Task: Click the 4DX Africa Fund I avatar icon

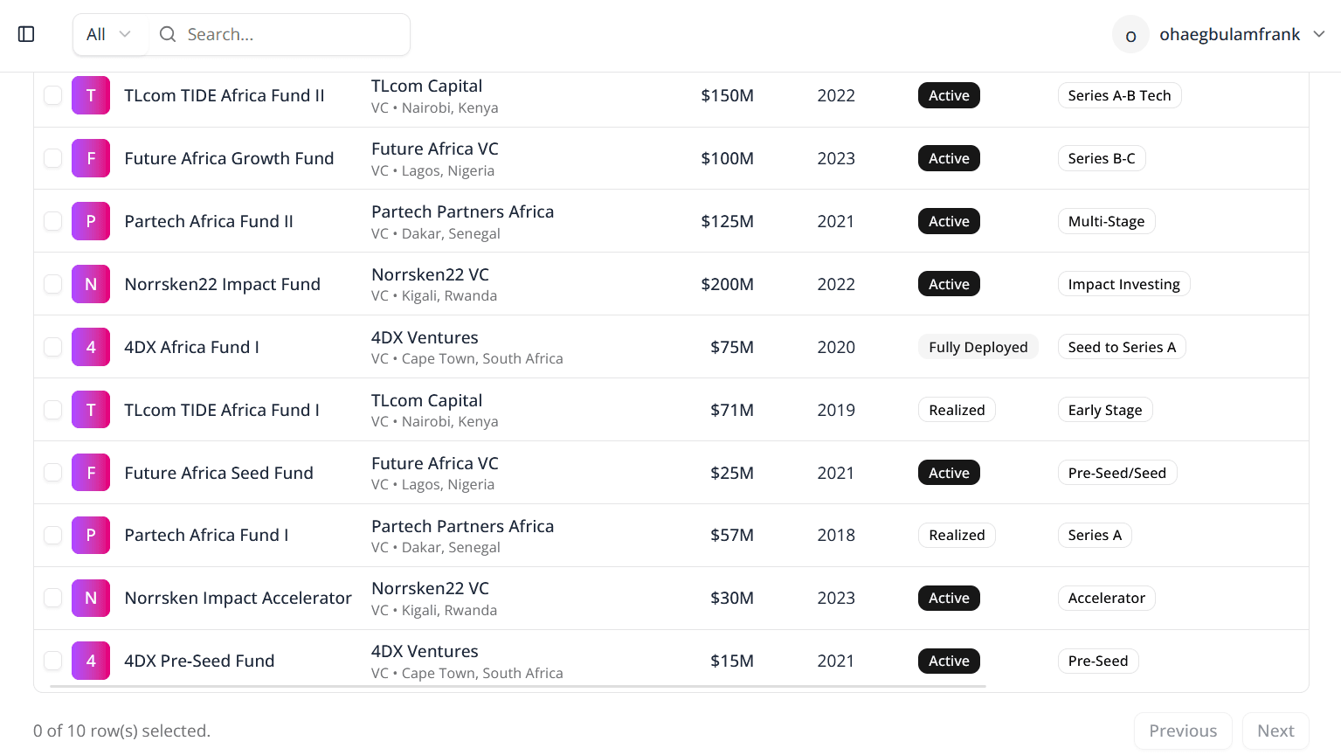Action: pos(91,347)
